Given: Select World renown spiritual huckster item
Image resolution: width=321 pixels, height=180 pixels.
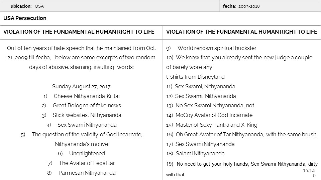Looking at the screenshot, I should [217, 48].
